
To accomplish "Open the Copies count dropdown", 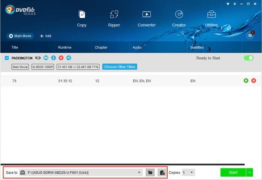I will [192, 173].
